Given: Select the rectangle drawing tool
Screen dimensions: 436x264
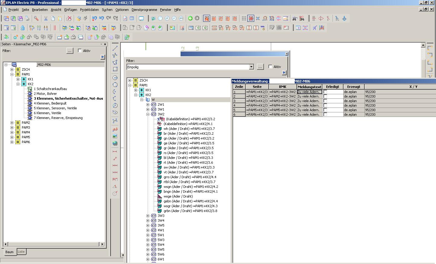Looking at the screenshot, I should (115, 69).
